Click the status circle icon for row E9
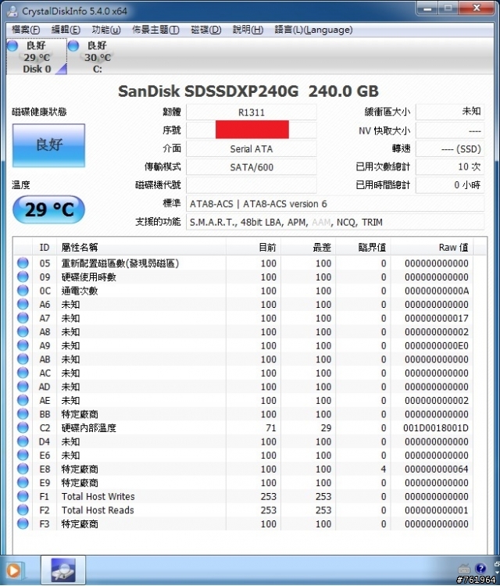 [x=23, y=483]
